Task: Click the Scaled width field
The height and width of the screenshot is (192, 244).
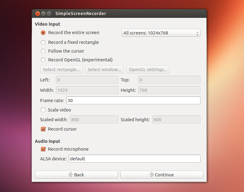Action: [x=94, y=120]
